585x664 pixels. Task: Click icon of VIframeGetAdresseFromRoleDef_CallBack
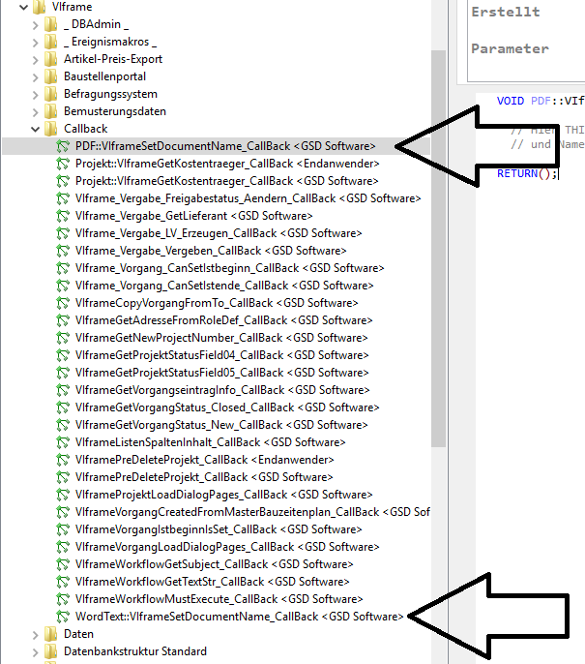63,320
